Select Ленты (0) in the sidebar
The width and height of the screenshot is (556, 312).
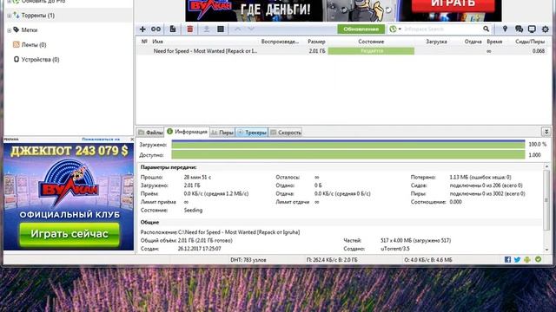(x=34, y=45)
